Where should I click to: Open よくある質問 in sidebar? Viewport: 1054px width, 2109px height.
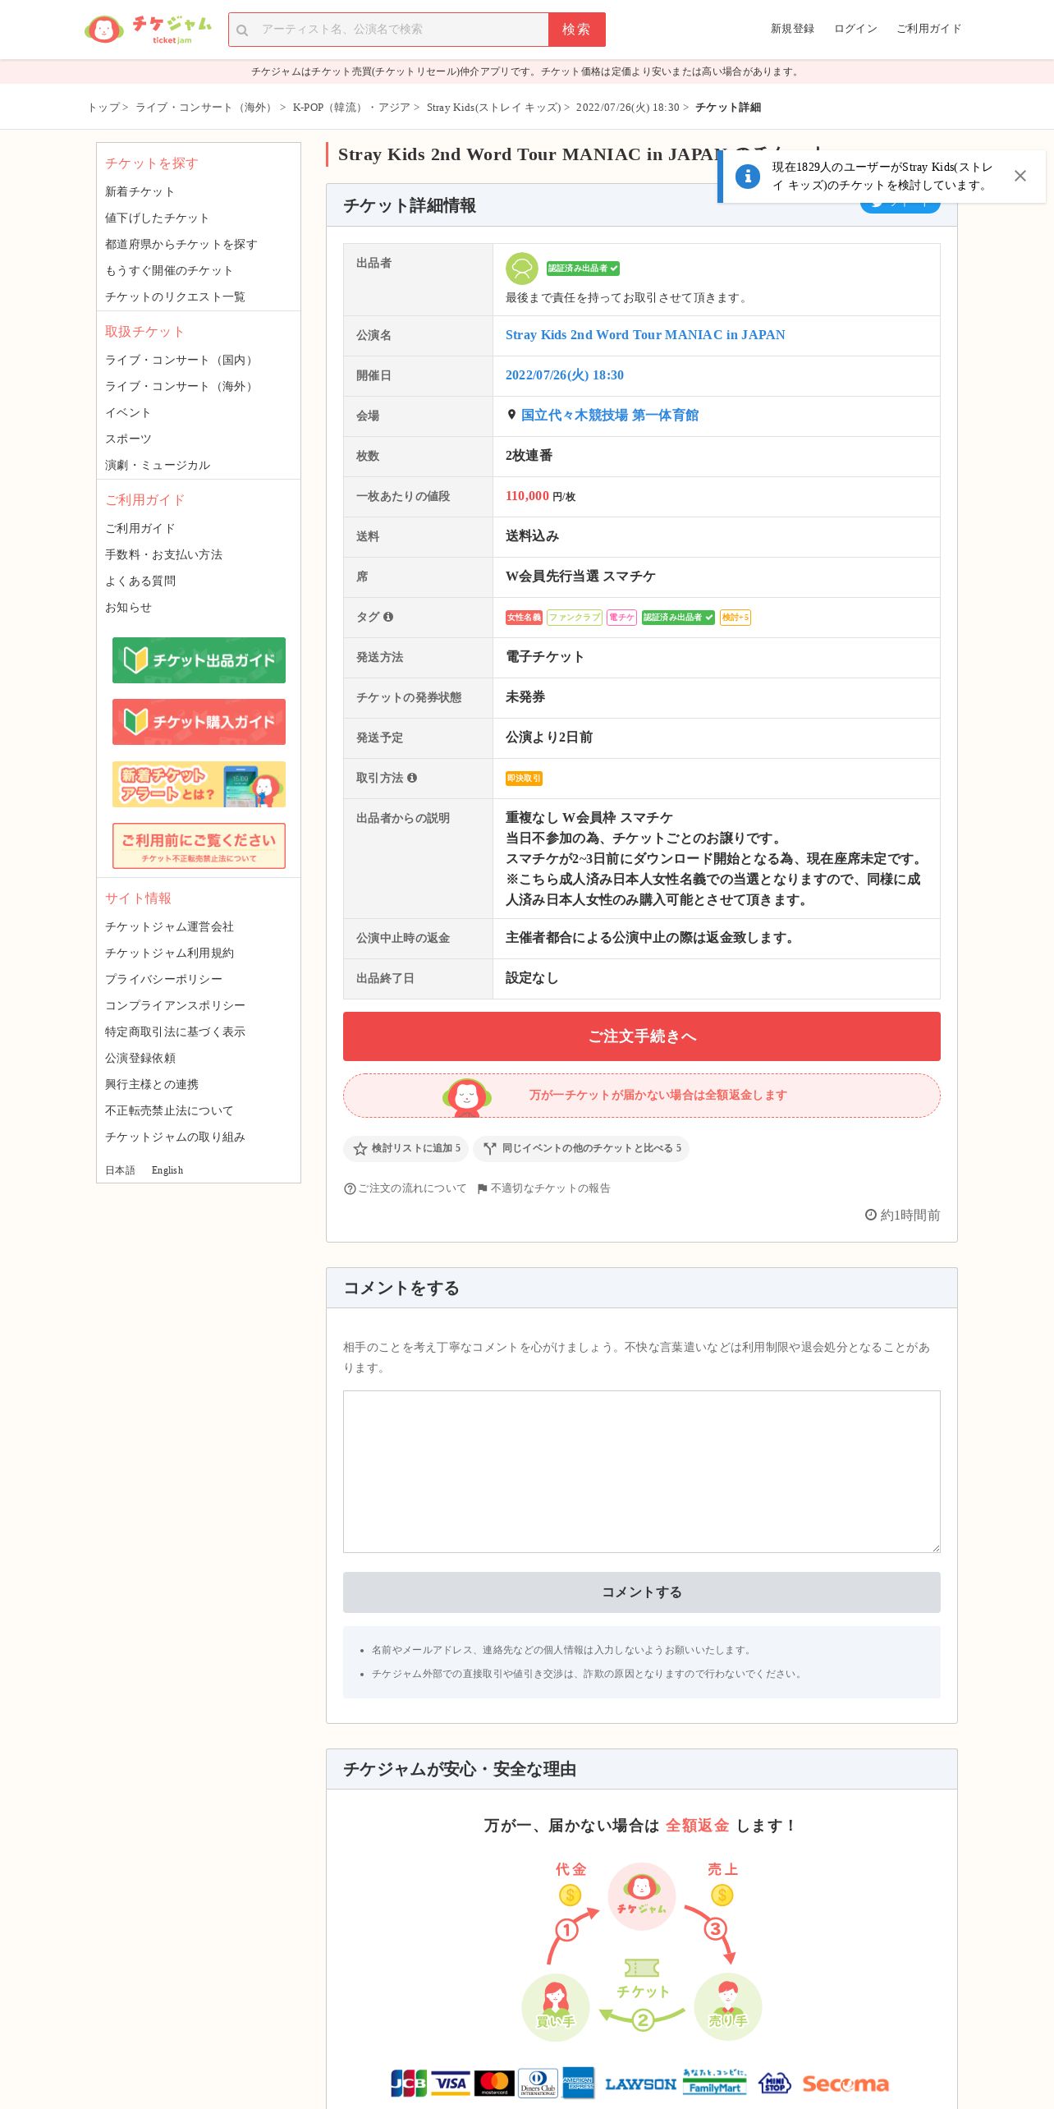140,581
